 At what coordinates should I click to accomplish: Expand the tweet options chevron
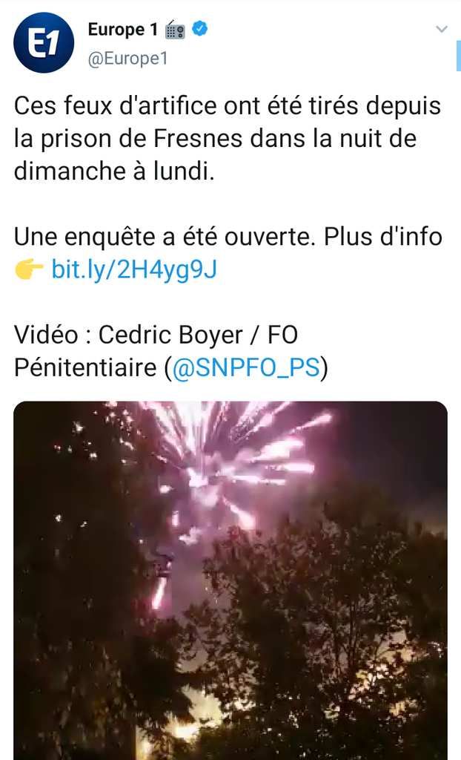coord(441,29)
